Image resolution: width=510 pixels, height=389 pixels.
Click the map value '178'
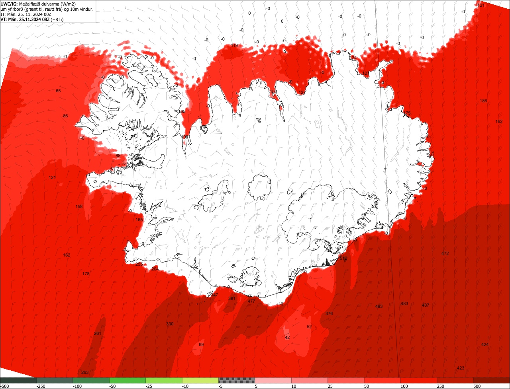tap(86, 274)
